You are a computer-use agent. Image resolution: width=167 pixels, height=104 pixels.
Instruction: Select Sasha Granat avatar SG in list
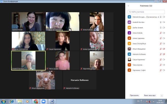point(129,28)
